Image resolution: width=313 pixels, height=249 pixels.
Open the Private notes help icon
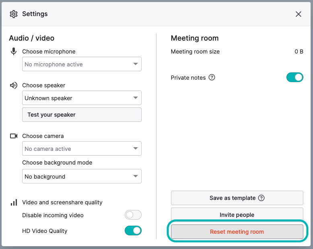(212, 77)
